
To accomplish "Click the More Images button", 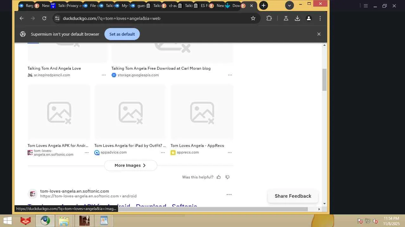I will (130, 166).
